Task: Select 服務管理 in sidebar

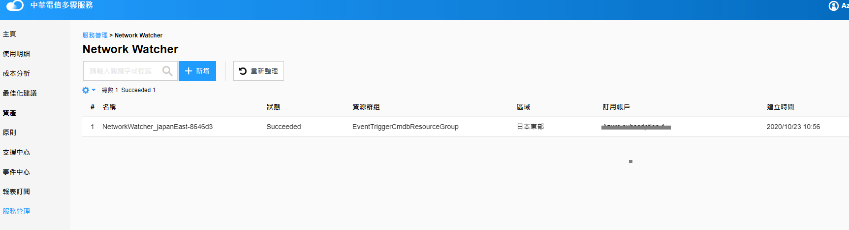Action: (x=16, y=211)
